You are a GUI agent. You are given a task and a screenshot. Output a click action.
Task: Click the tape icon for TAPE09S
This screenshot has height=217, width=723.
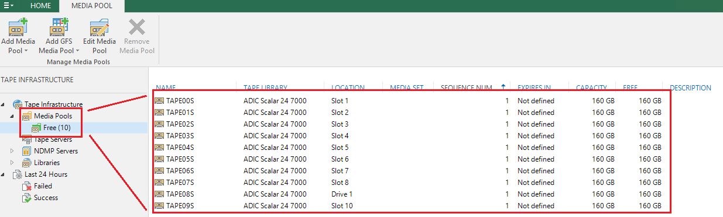159,206
